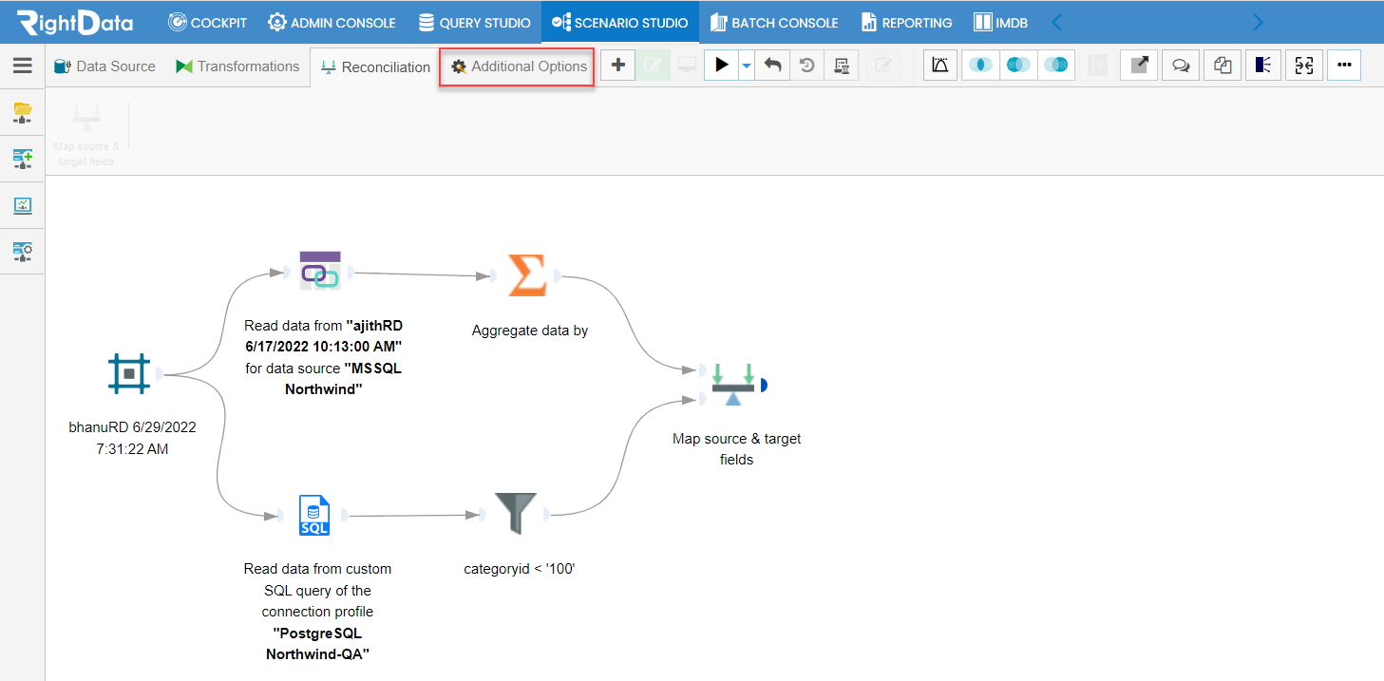This screenshot has width=1384, height=681.
Task: Select SCENARIO STUDIO in top navigation
Action: tap(620, 22)
